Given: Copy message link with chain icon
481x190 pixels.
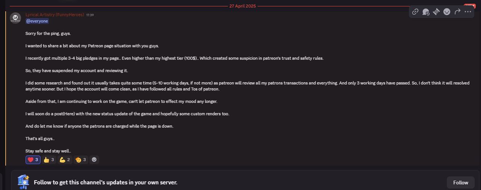Looking at the screenshot, I should 415,12.
